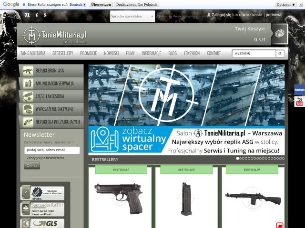Click the Bestseller label above the magazine

point(186,170)
